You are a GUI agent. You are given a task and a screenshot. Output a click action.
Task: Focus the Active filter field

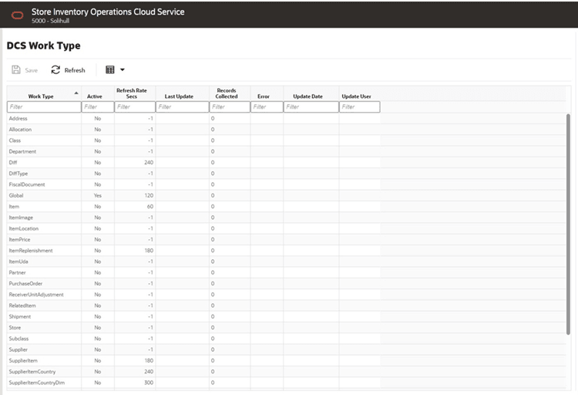98,106
